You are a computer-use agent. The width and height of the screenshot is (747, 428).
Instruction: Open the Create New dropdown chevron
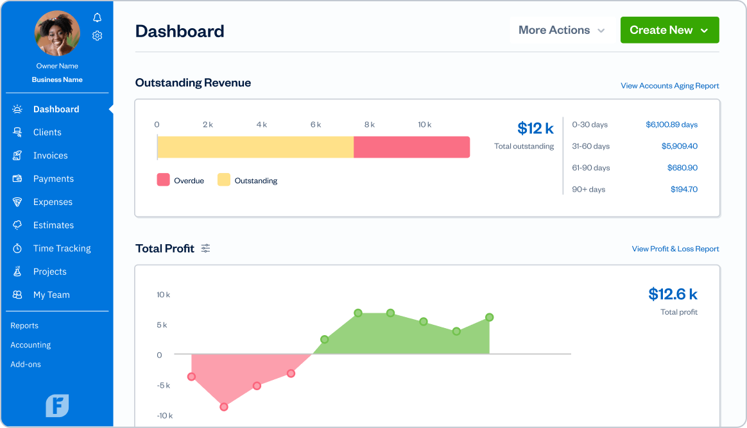click(703, 29)
